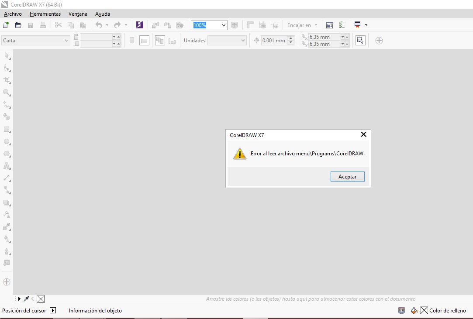Open the Undo history dropdown arrow
Screen dimensions: 473x319
pos(107,25)
